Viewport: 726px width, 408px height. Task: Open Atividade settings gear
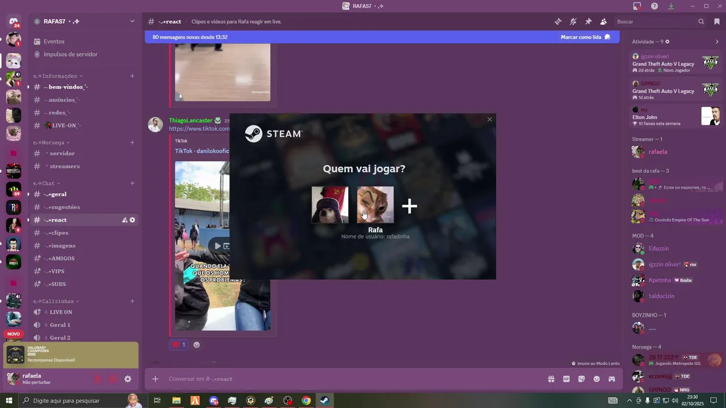[x=667, y=41]
